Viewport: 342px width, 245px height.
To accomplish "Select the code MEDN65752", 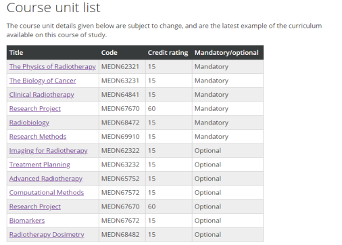I will pos(120,179).
